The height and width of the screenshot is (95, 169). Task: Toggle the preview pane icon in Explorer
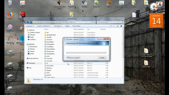coord(117,26)
